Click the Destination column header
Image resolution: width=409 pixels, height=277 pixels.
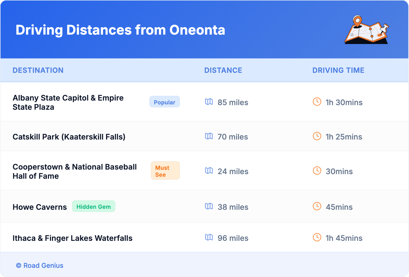[x=38, y=70]
